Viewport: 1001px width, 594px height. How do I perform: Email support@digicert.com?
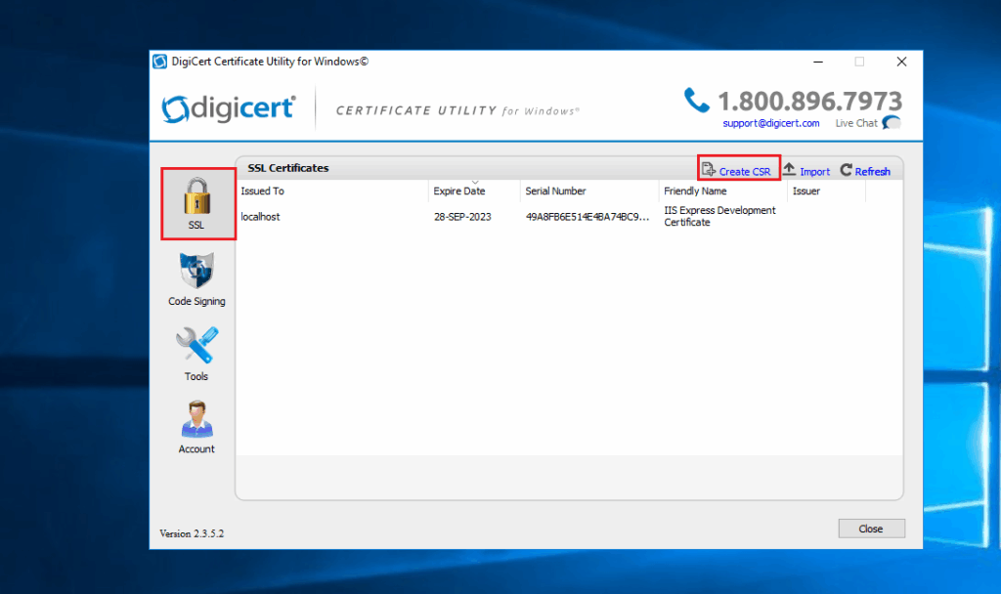point(771,123)
